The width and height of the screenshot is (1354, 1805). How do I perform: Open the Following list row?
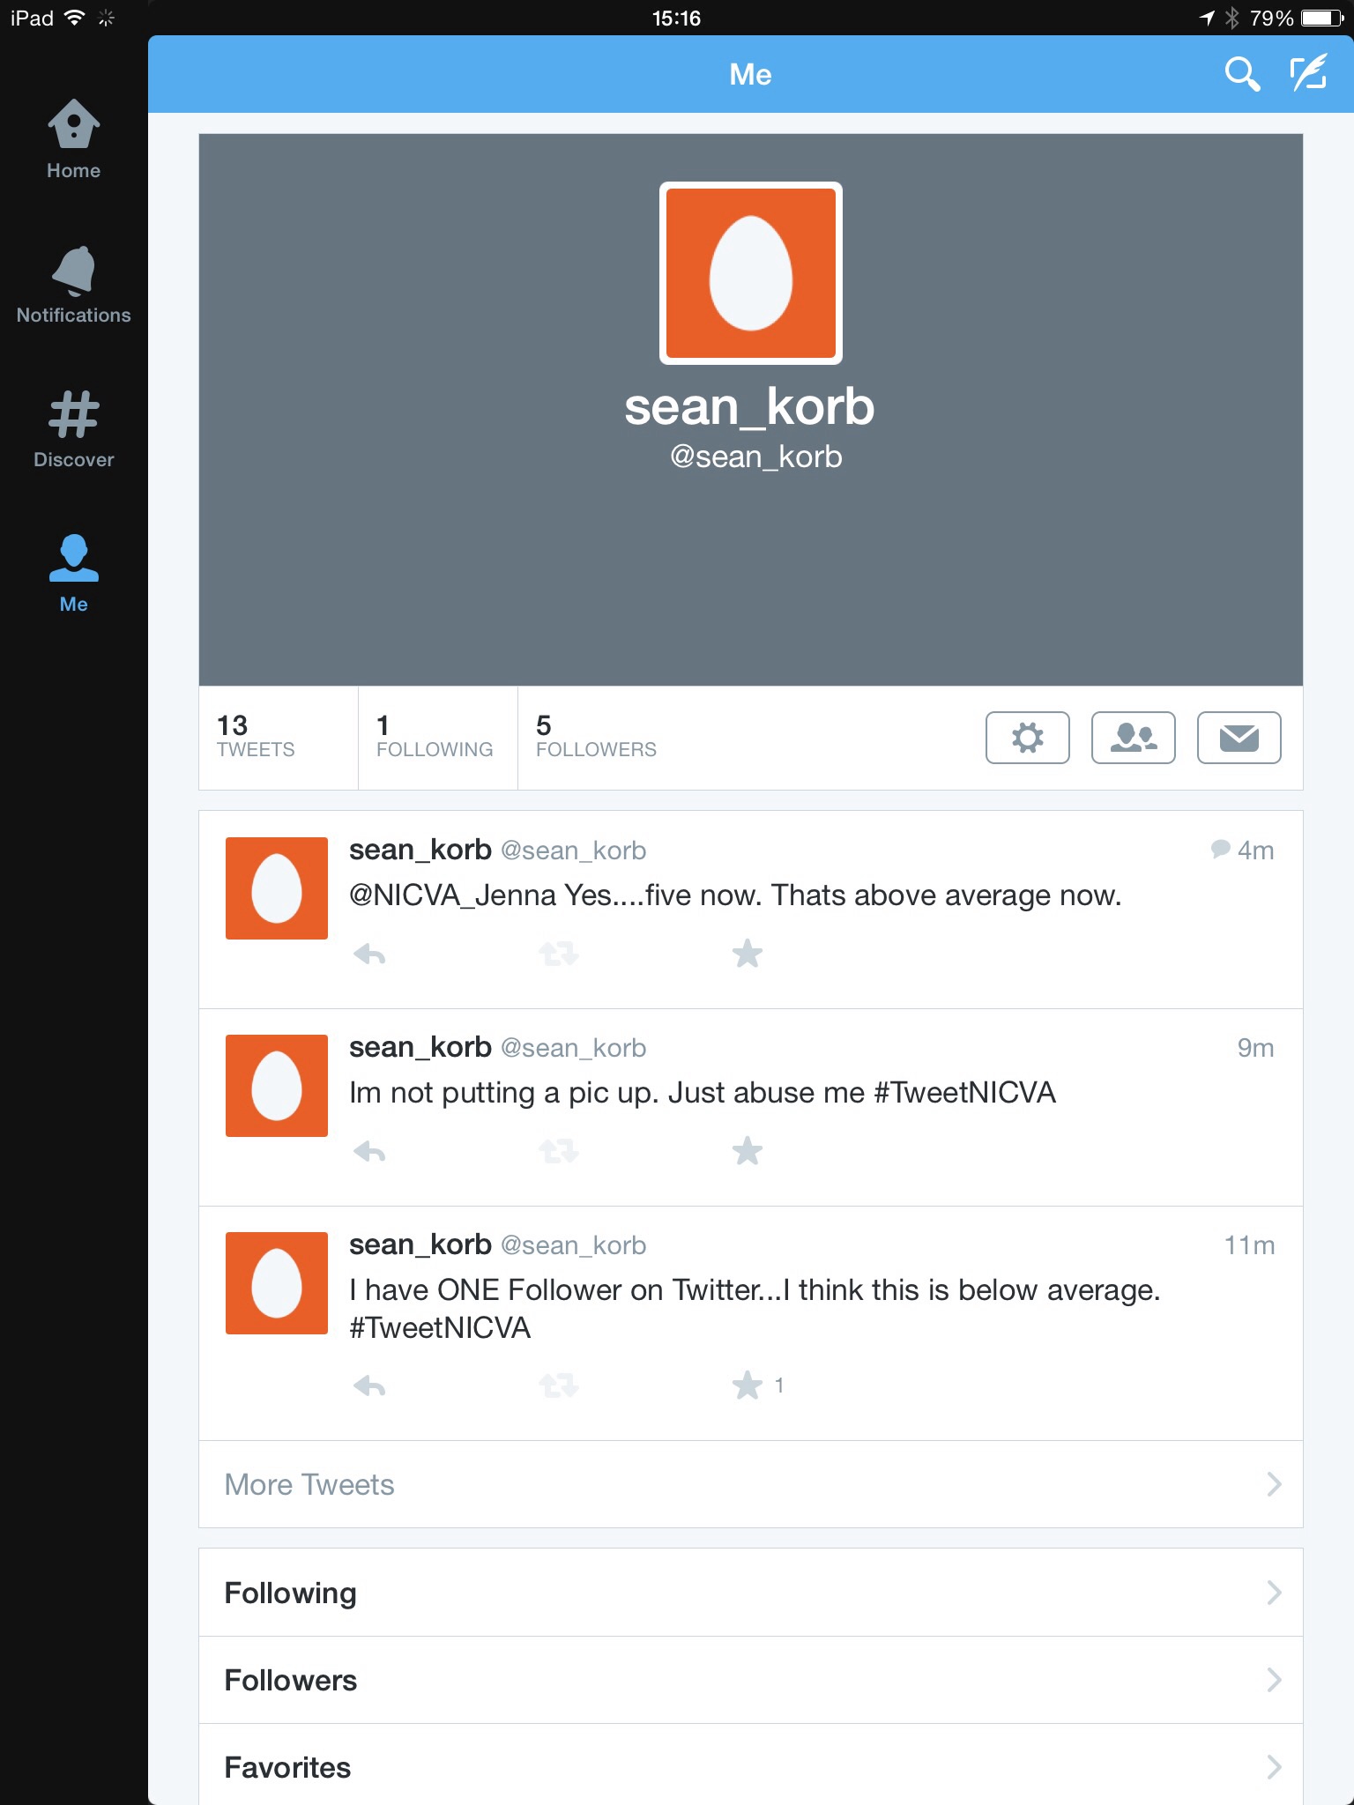tap(750, 1593)
